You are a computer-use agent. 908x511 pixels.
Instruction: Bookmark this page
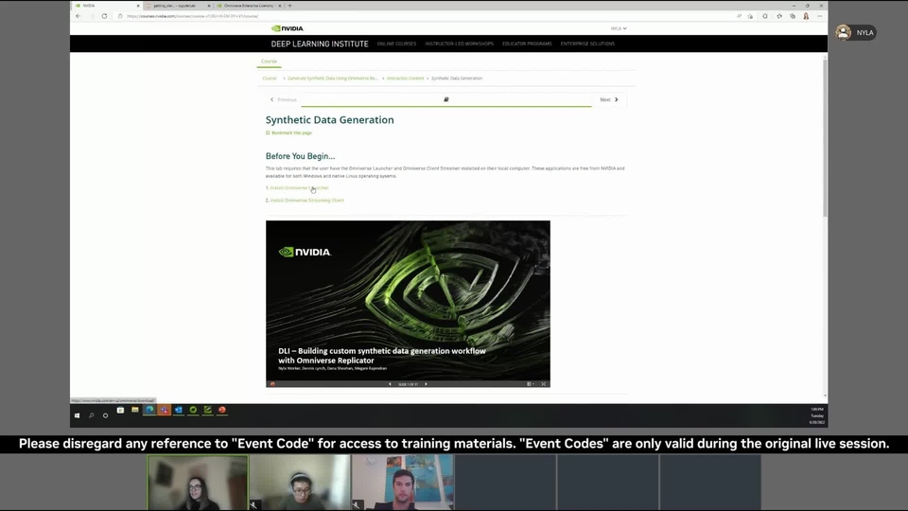288,132
